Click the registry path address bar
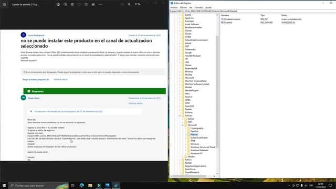 click(x=253, y=11)
